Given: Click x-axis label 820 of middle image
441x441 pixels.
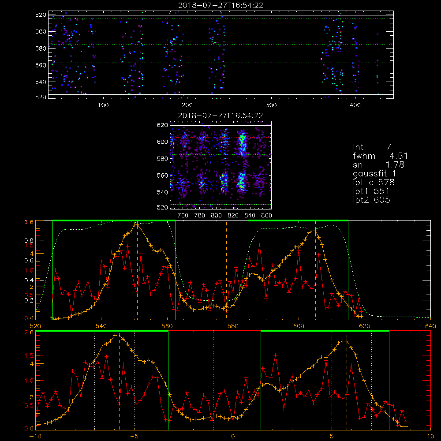Looking at the screenshot, I should pyautogui.click(x=233, y=216).
